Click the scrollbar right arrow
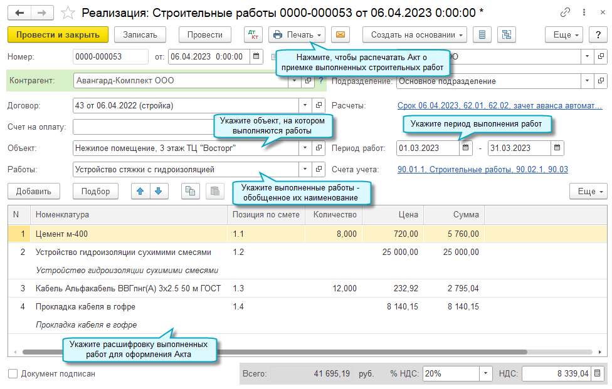 point(600,352)
